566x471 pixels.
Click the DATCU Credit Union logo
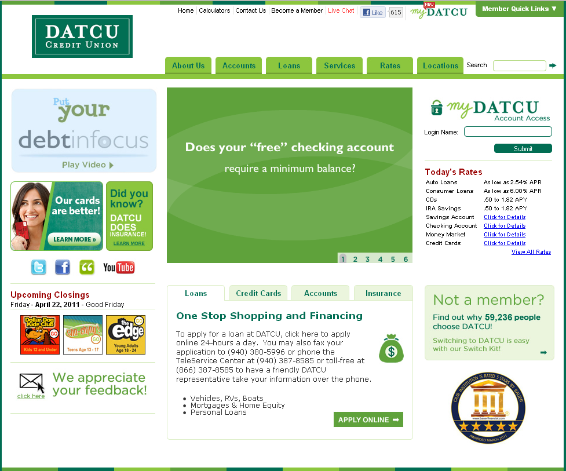tap(82, 36)
